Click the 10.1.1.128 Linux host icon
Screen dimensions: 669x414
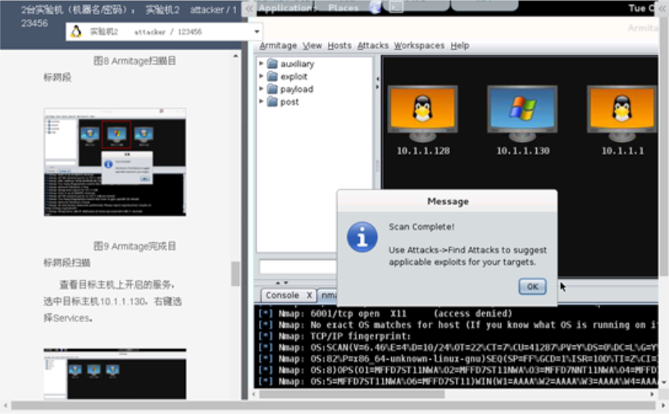(422, 113)
